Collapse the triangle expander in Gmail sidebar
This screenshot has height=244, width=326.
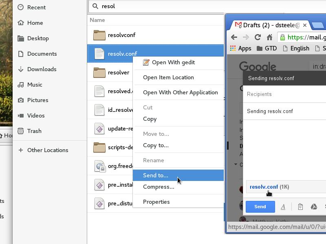click(236, 165)
